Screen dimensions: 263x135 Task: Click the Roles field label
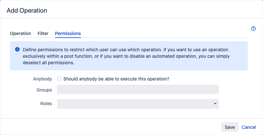(x=46, y=104)
